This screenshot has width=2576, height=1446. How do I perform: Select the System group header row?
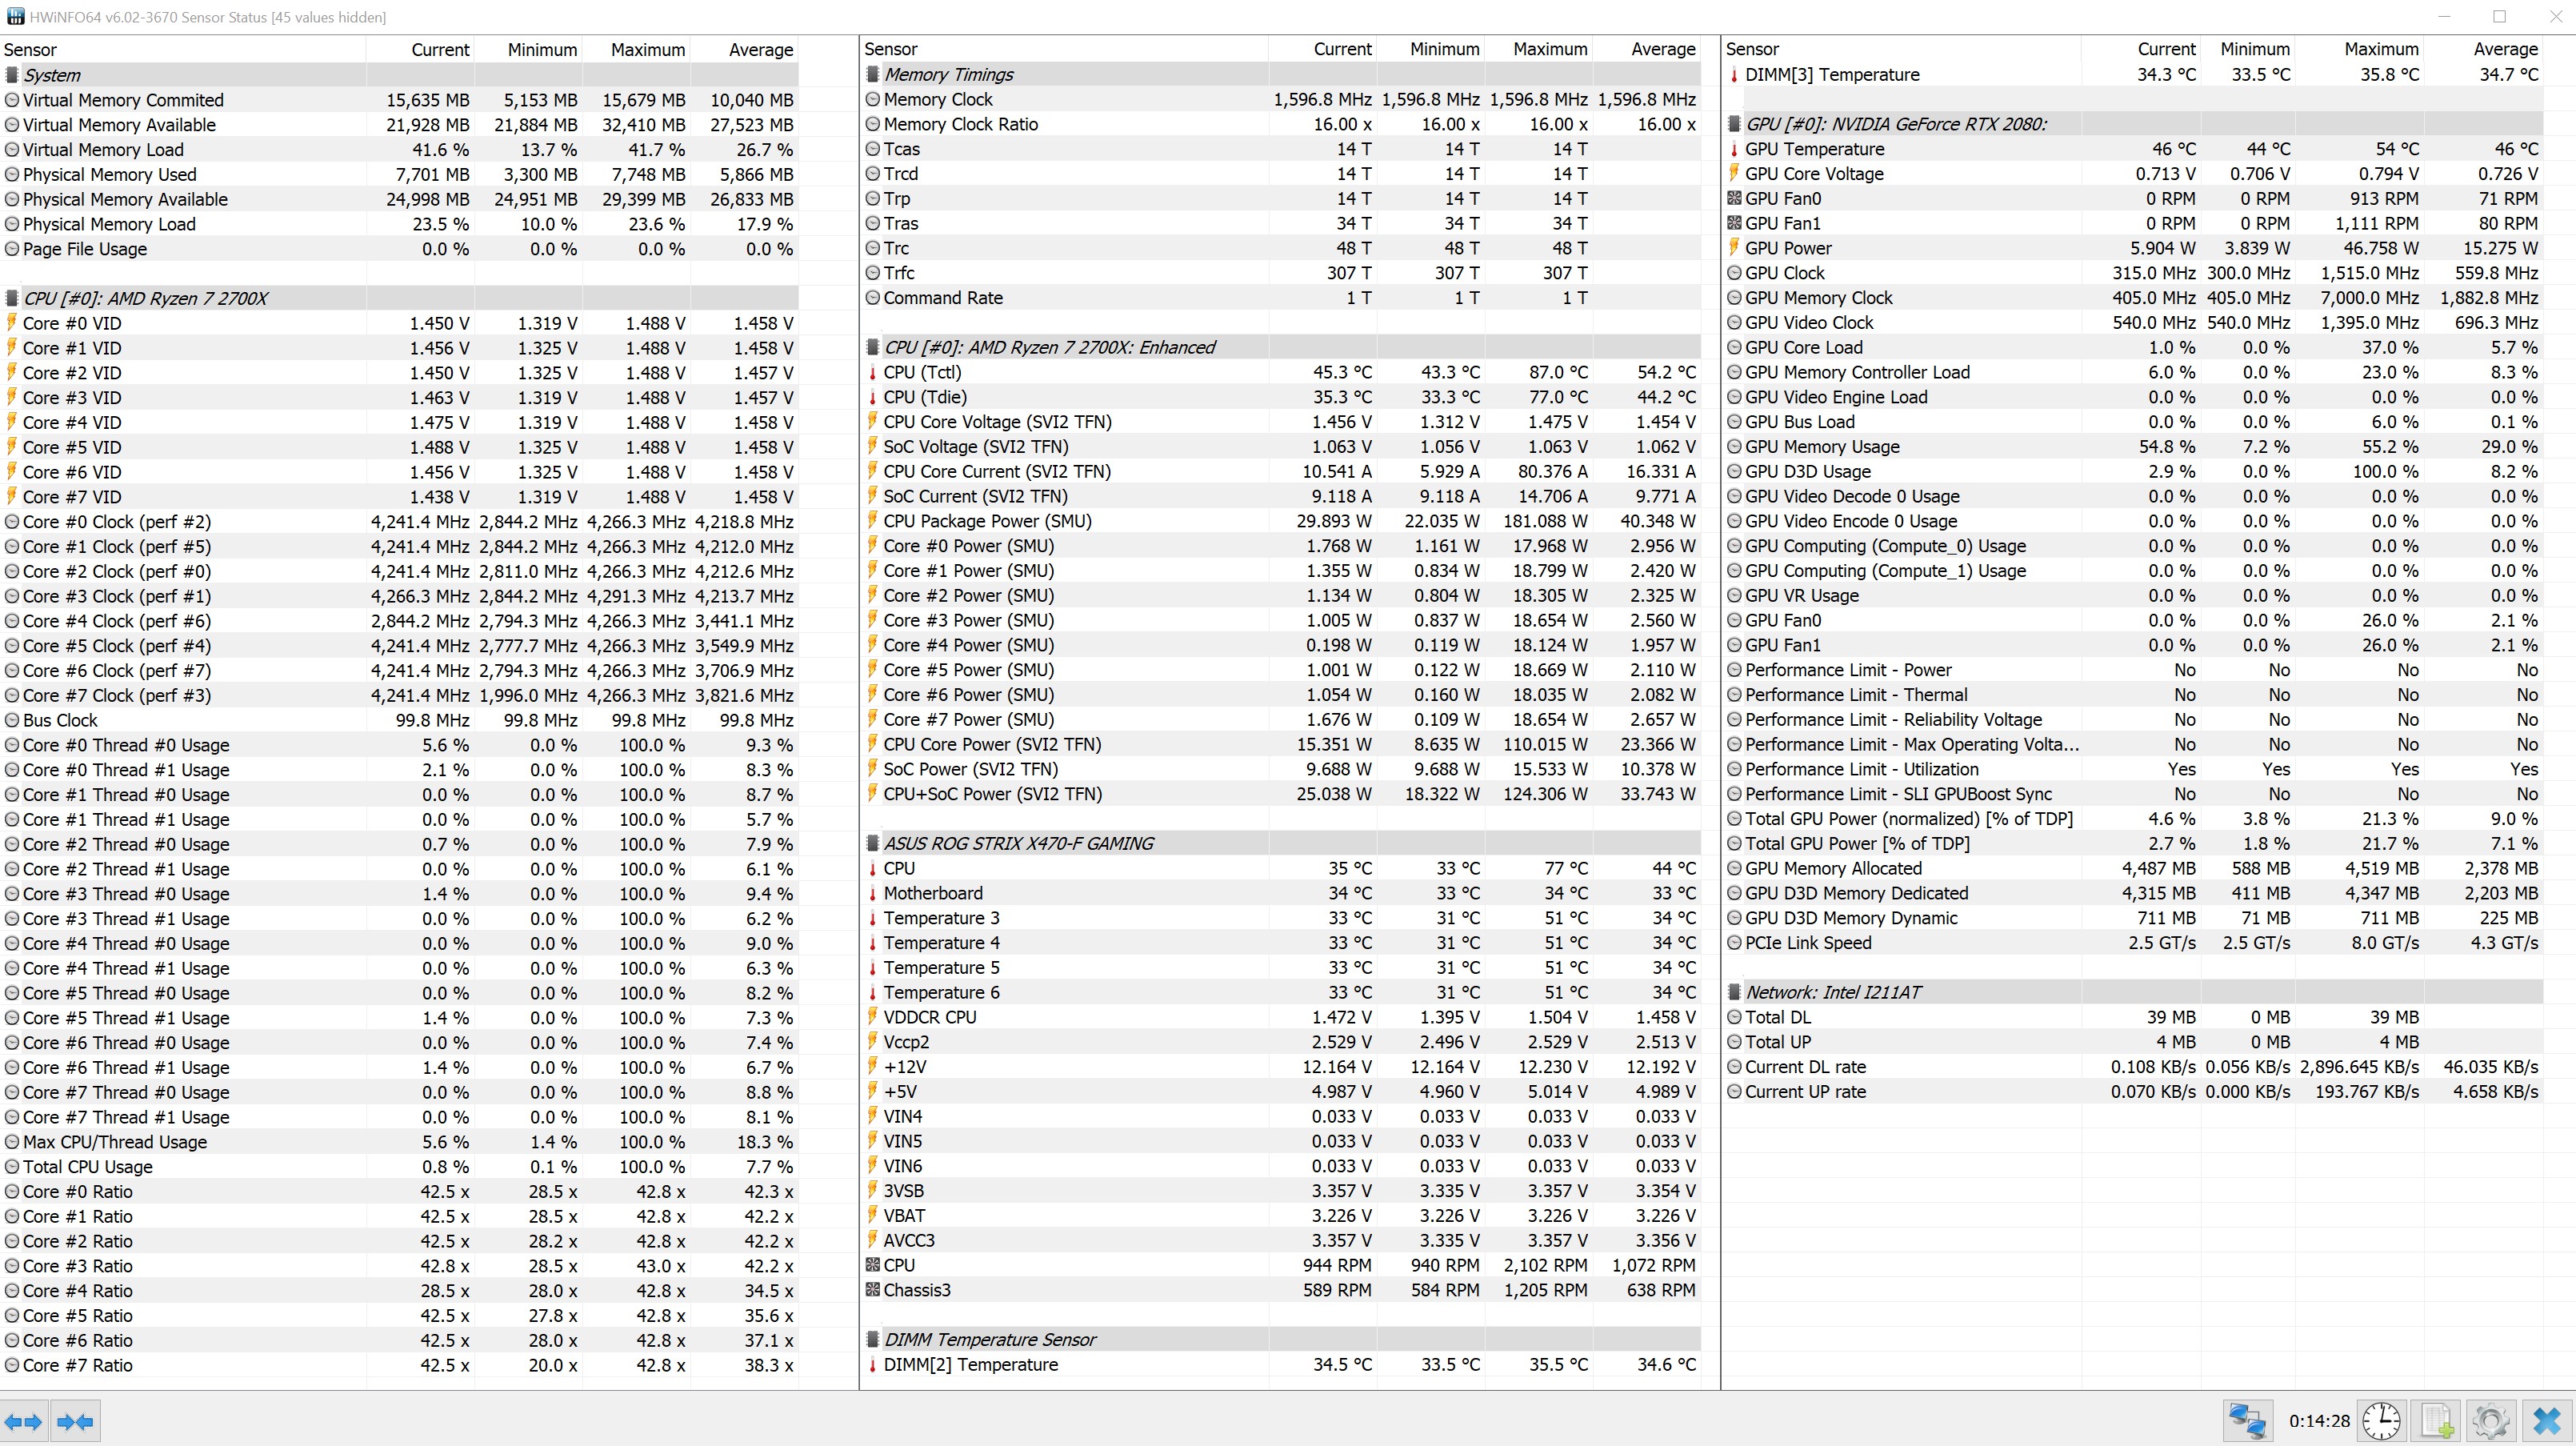(x=52, y=75)
